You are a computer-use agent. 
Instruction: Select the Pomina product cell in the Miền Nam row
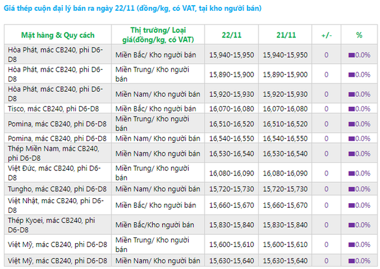click(57, 138)
